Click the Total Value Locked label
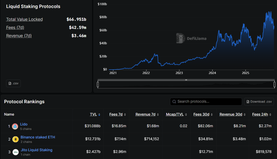This screenshot has height=159, width=277. click(24, 19)
